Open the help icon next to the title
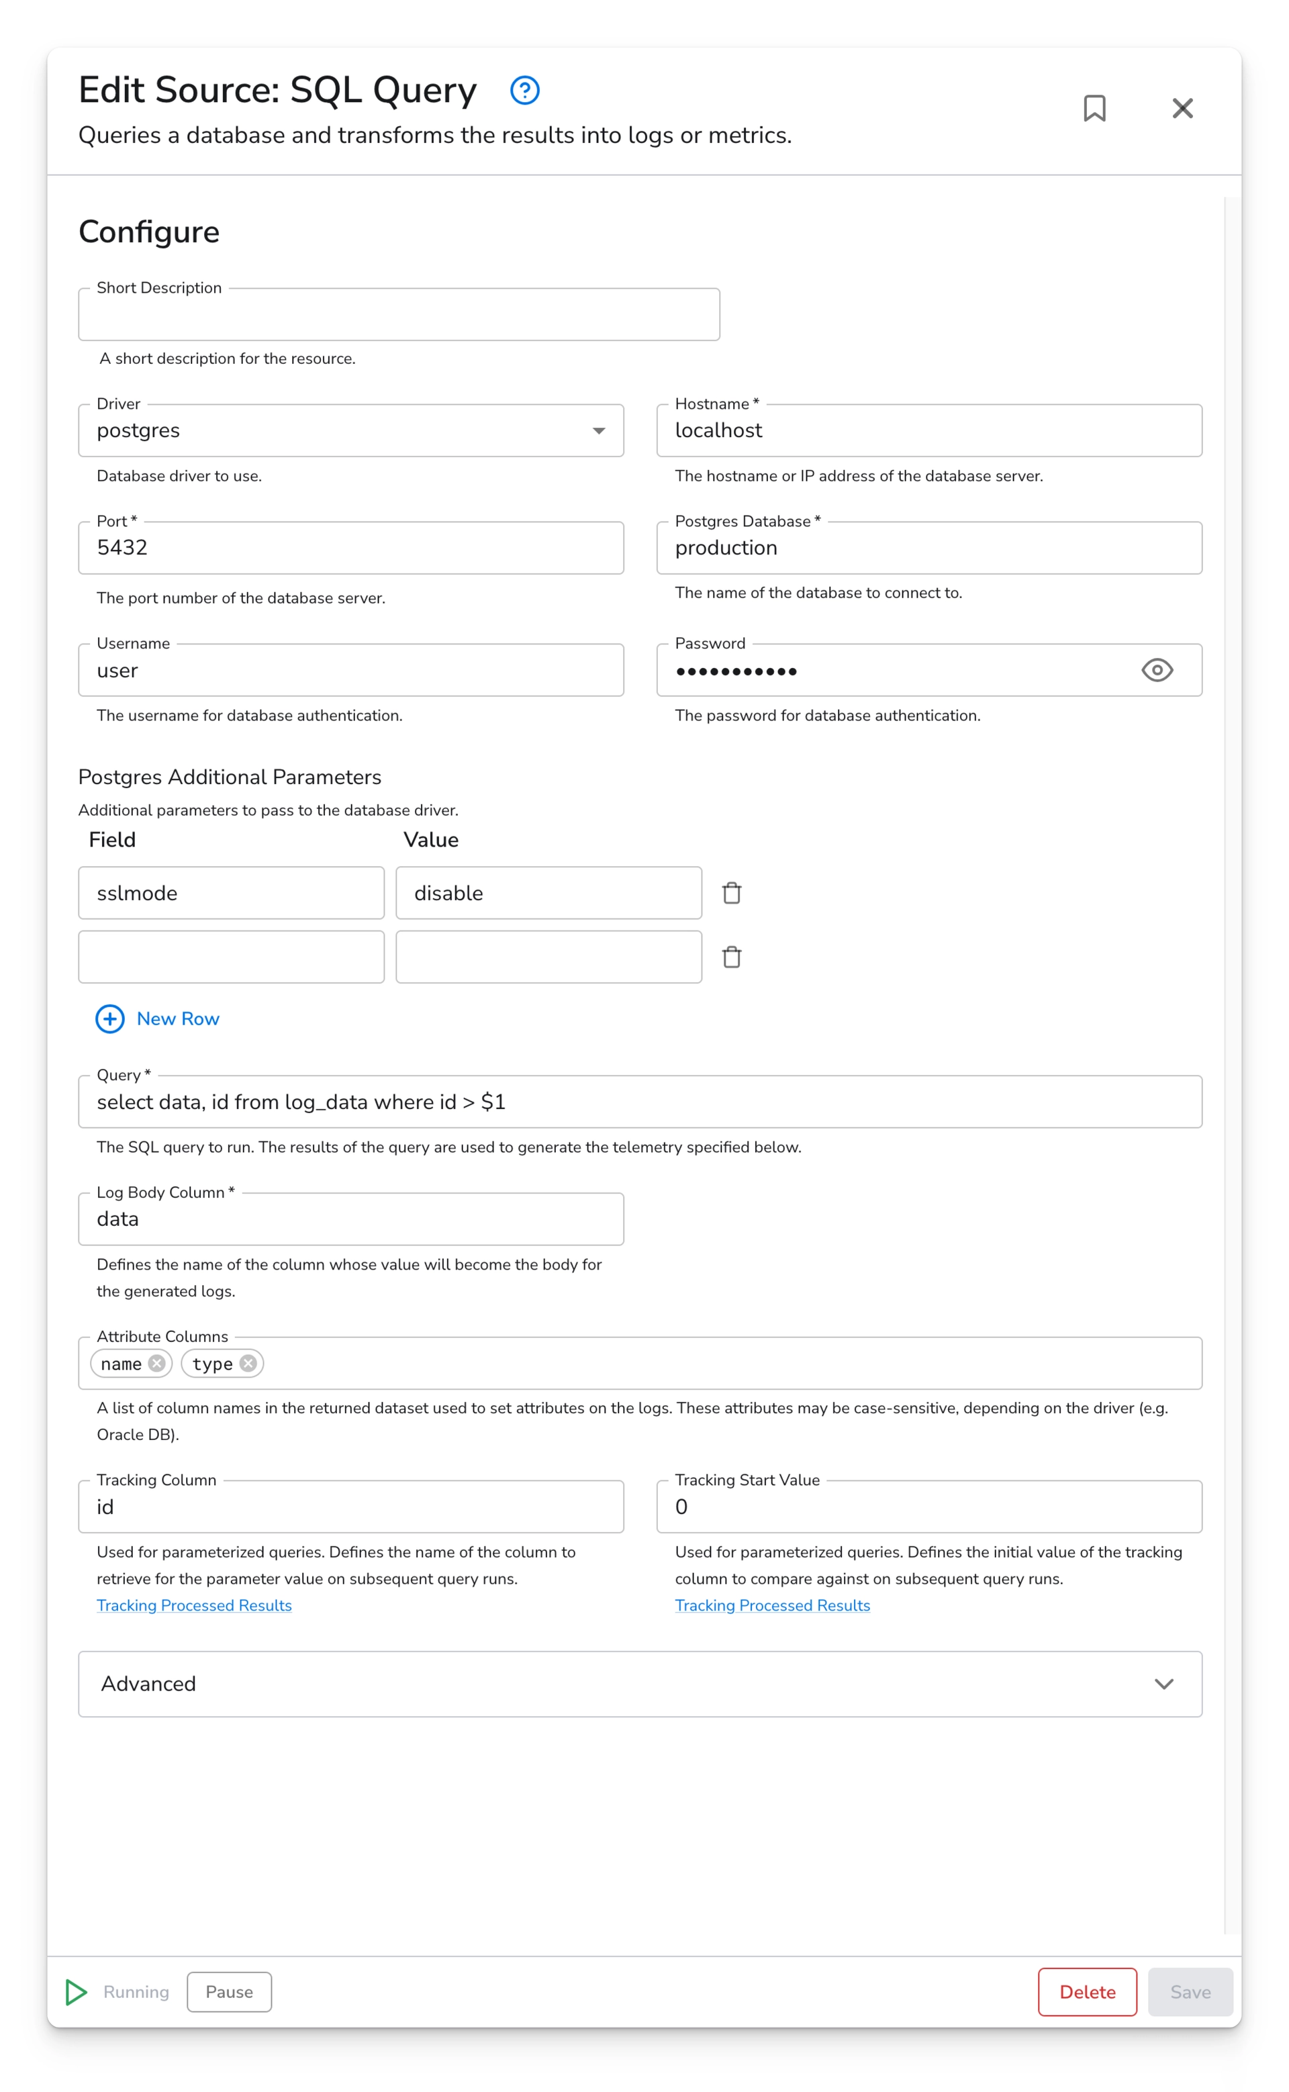Image resolution: width=1289 pixels, height=2092 pixels. pyautogui.click(x=525, y=91)
